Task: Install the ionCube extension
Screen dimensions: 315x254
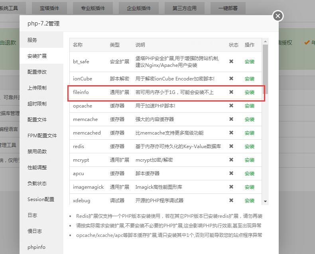Action: click(250, 79)
